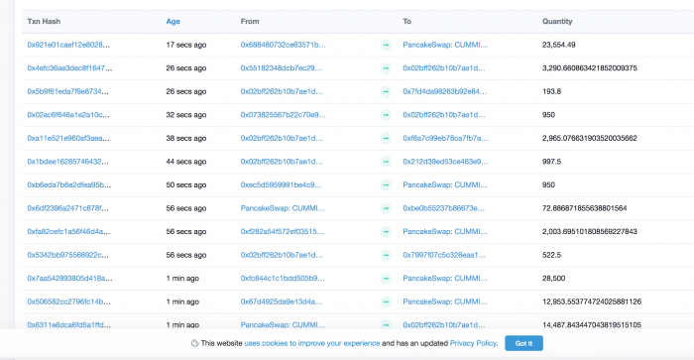Open the Privacy Policy link
This screenshot has width=694, height=360.
(x=473, y=343)
